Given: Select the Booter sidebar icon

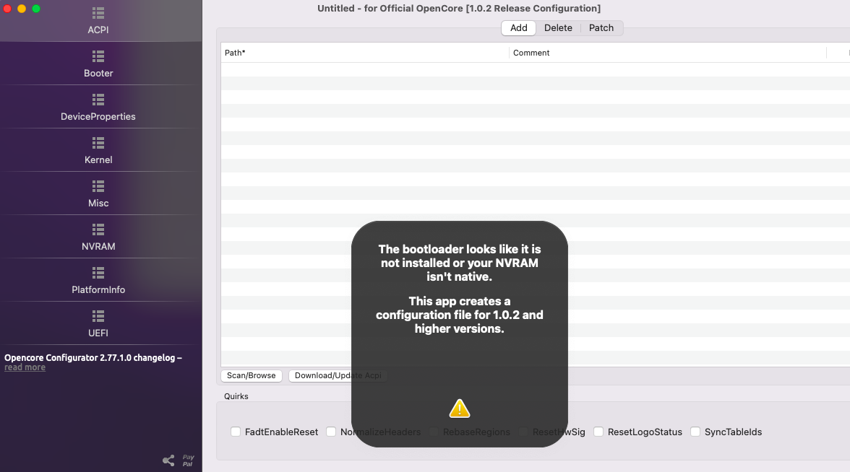Looking at the screenshot, I should click(98, 56).
